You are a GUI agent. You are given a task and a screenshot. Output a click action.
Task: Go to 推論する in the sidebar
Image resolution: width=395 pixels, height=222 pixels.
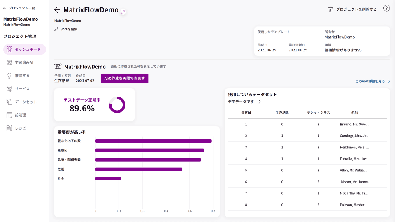pyautogui.click(x=25, y=76)
